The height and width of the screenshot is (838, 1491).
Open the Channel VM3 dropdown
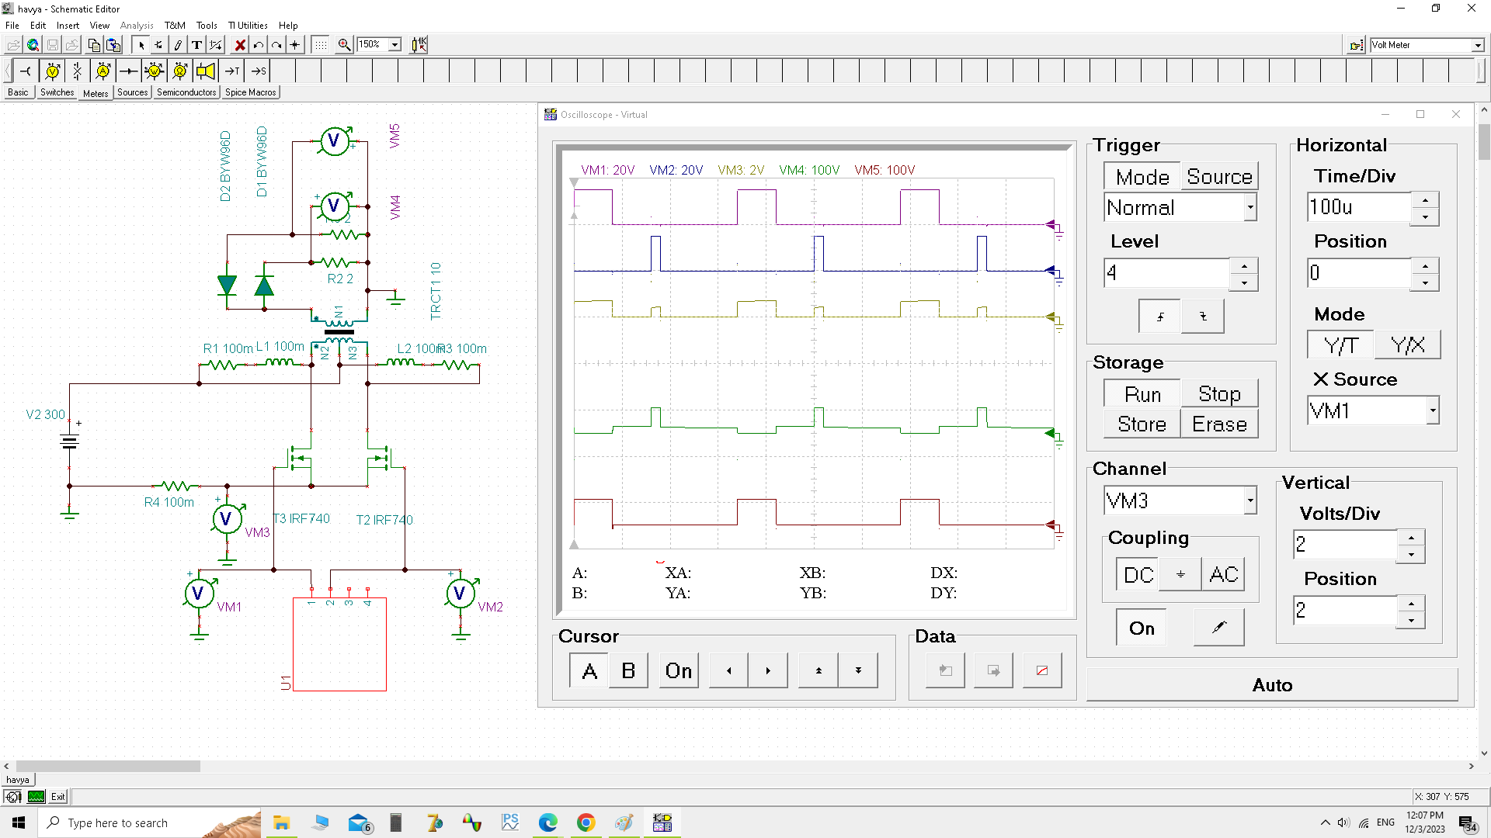(1250, 500)
